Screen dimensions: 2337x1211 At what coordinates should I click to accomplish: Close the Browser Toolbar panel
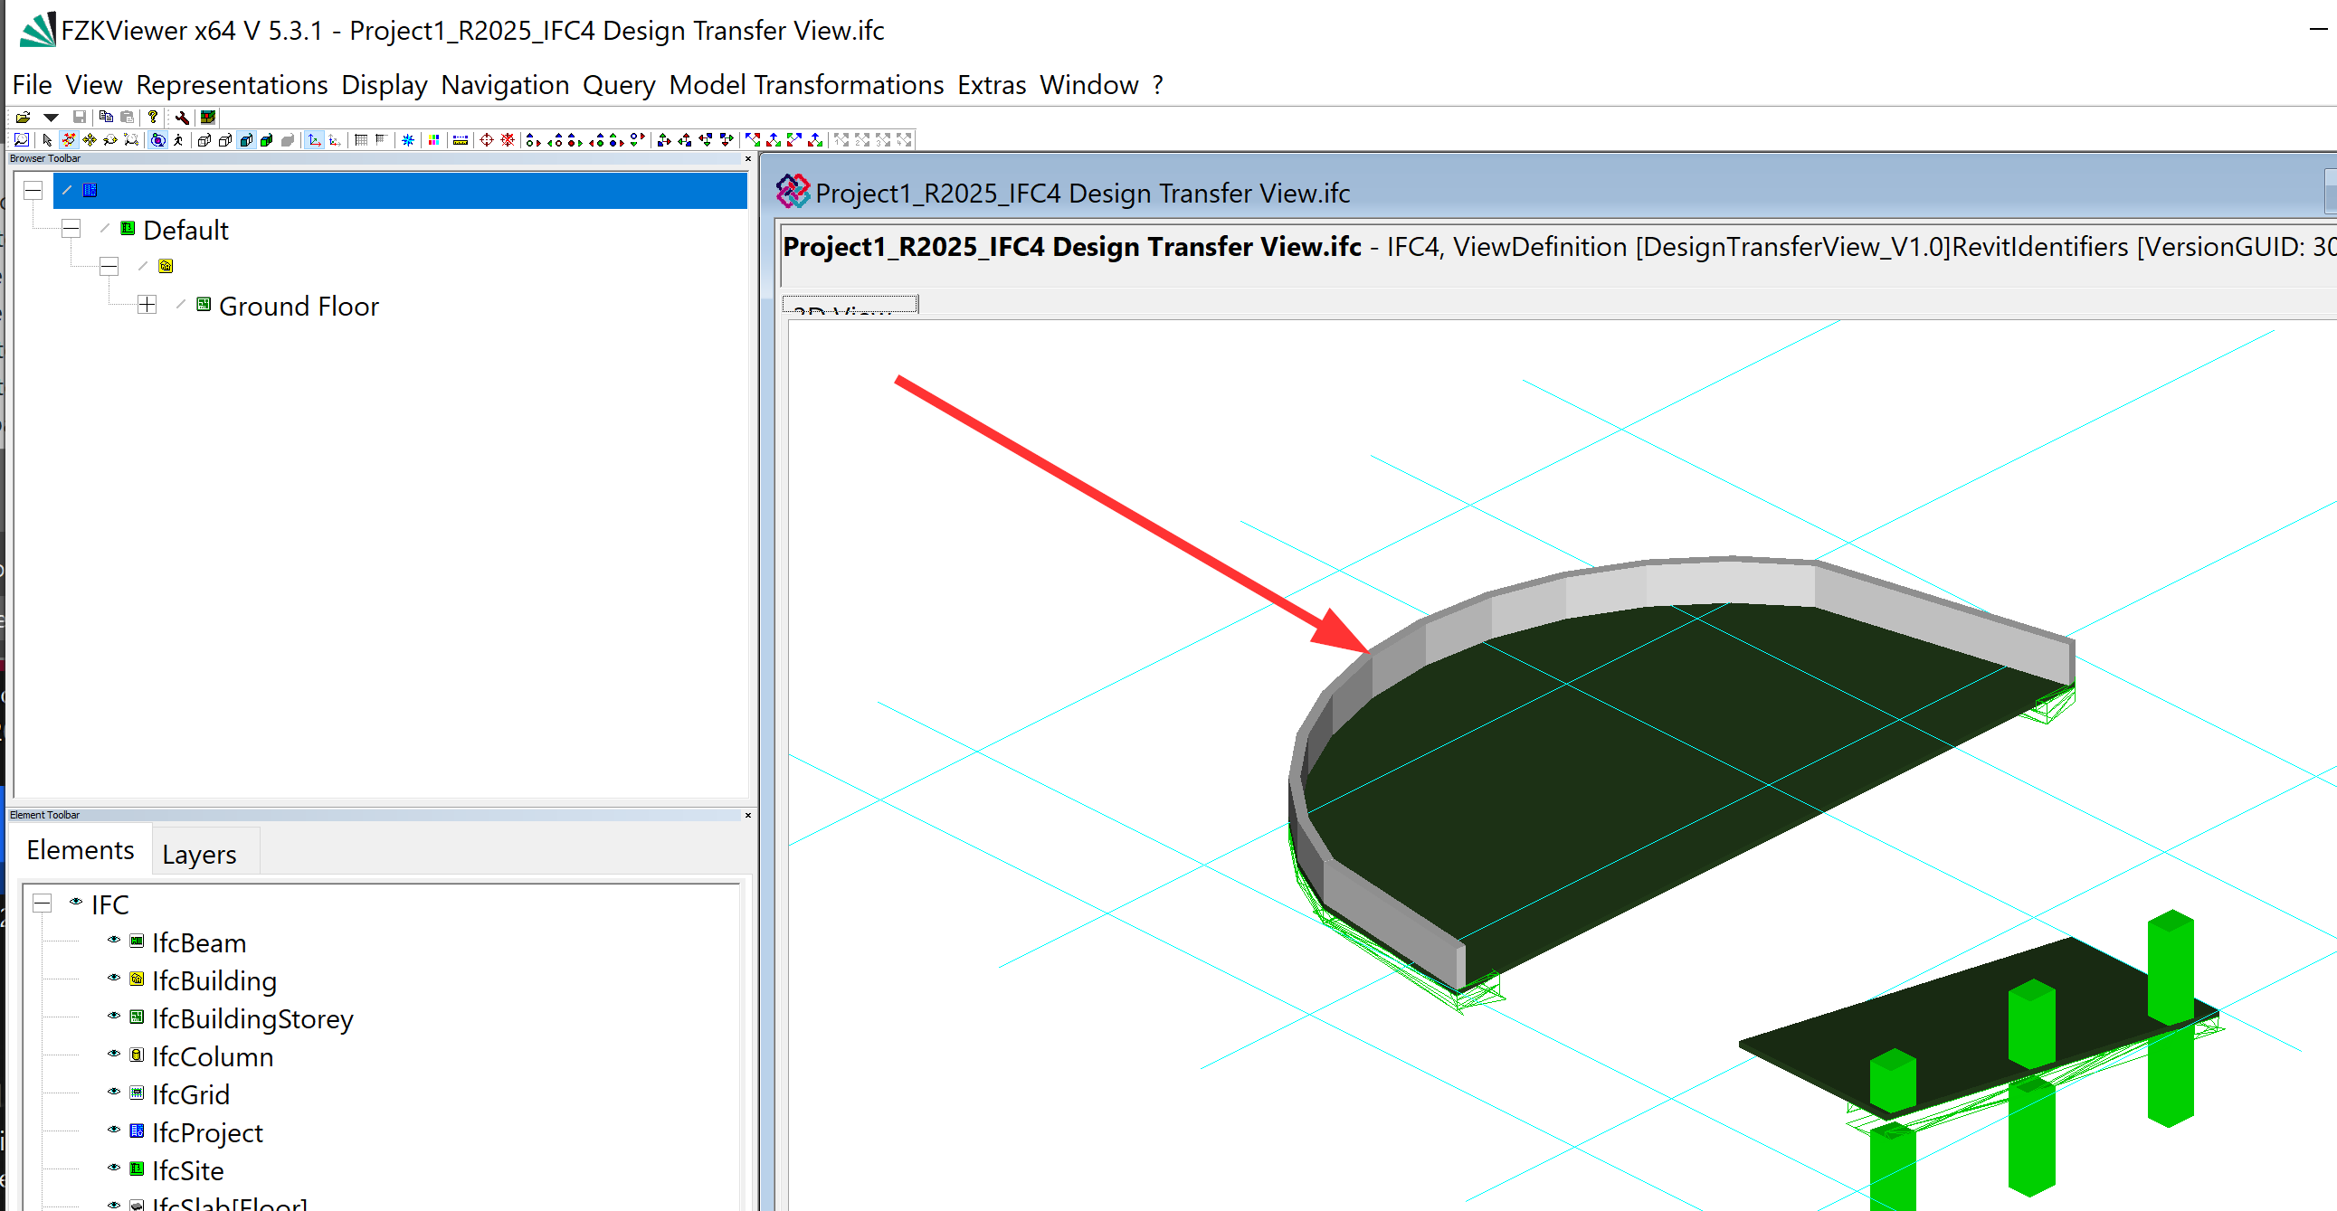747,159
